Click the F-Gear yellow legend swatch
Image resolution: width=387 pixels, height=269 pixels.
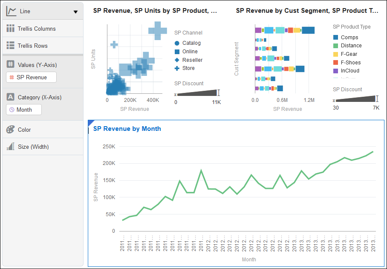pyautogui.click(x=336, y=54)
